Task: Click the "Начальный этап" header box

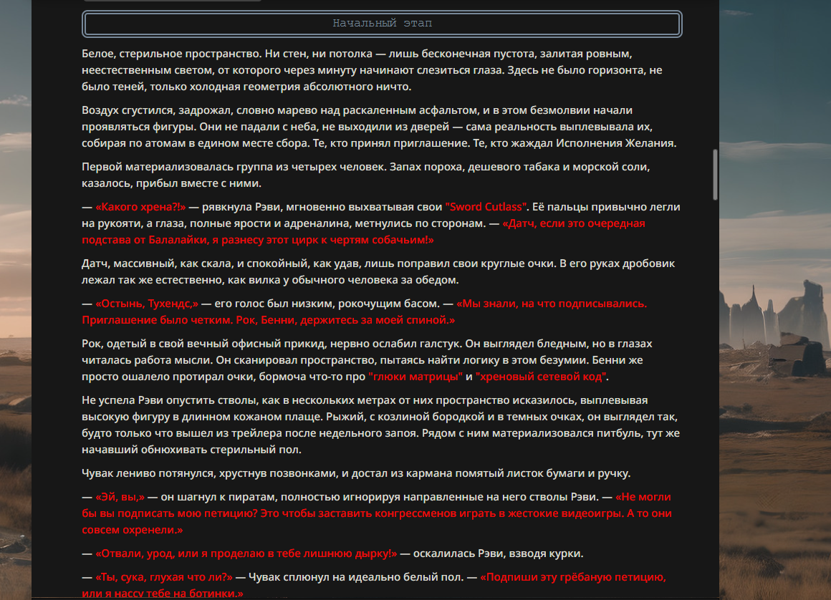Action: click(382, 24)
